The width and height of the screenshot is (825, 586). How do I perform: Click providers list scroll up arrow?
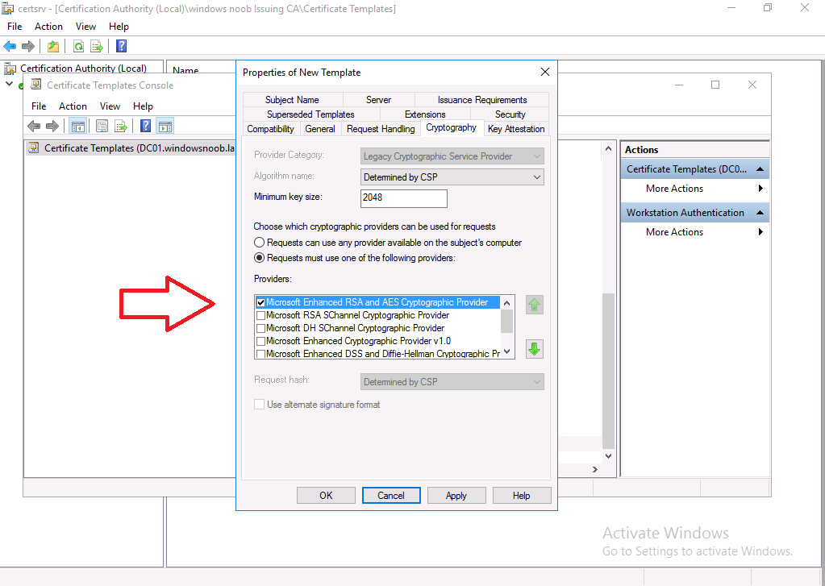pyautogui.click(x=506, y=303)
